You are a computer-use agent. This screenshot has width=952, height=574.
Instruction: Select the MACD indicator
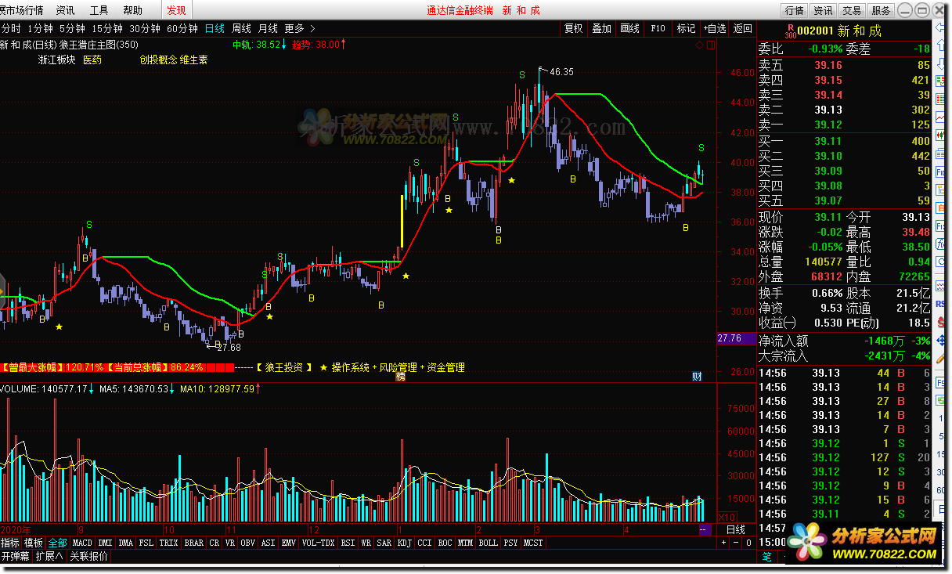coord(82,543)
